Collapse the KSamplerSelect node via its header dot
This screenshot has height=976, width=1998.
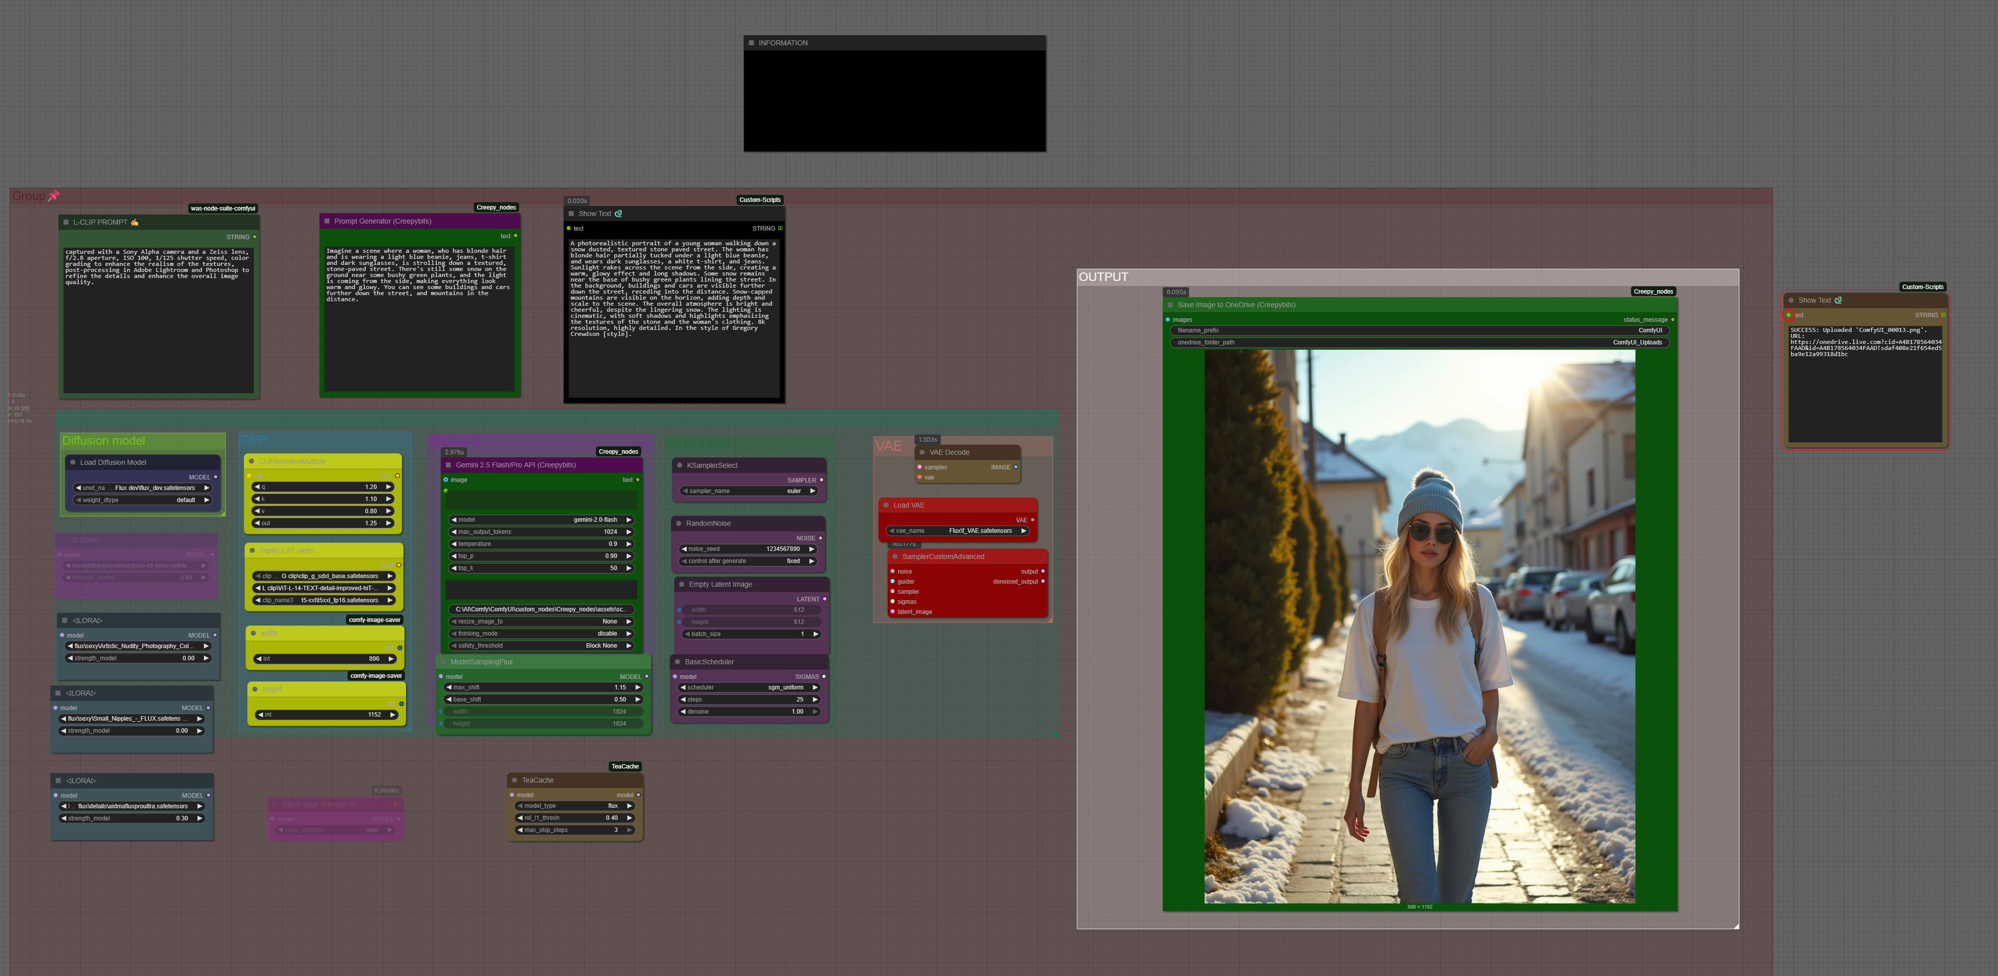tap(680, 466)
